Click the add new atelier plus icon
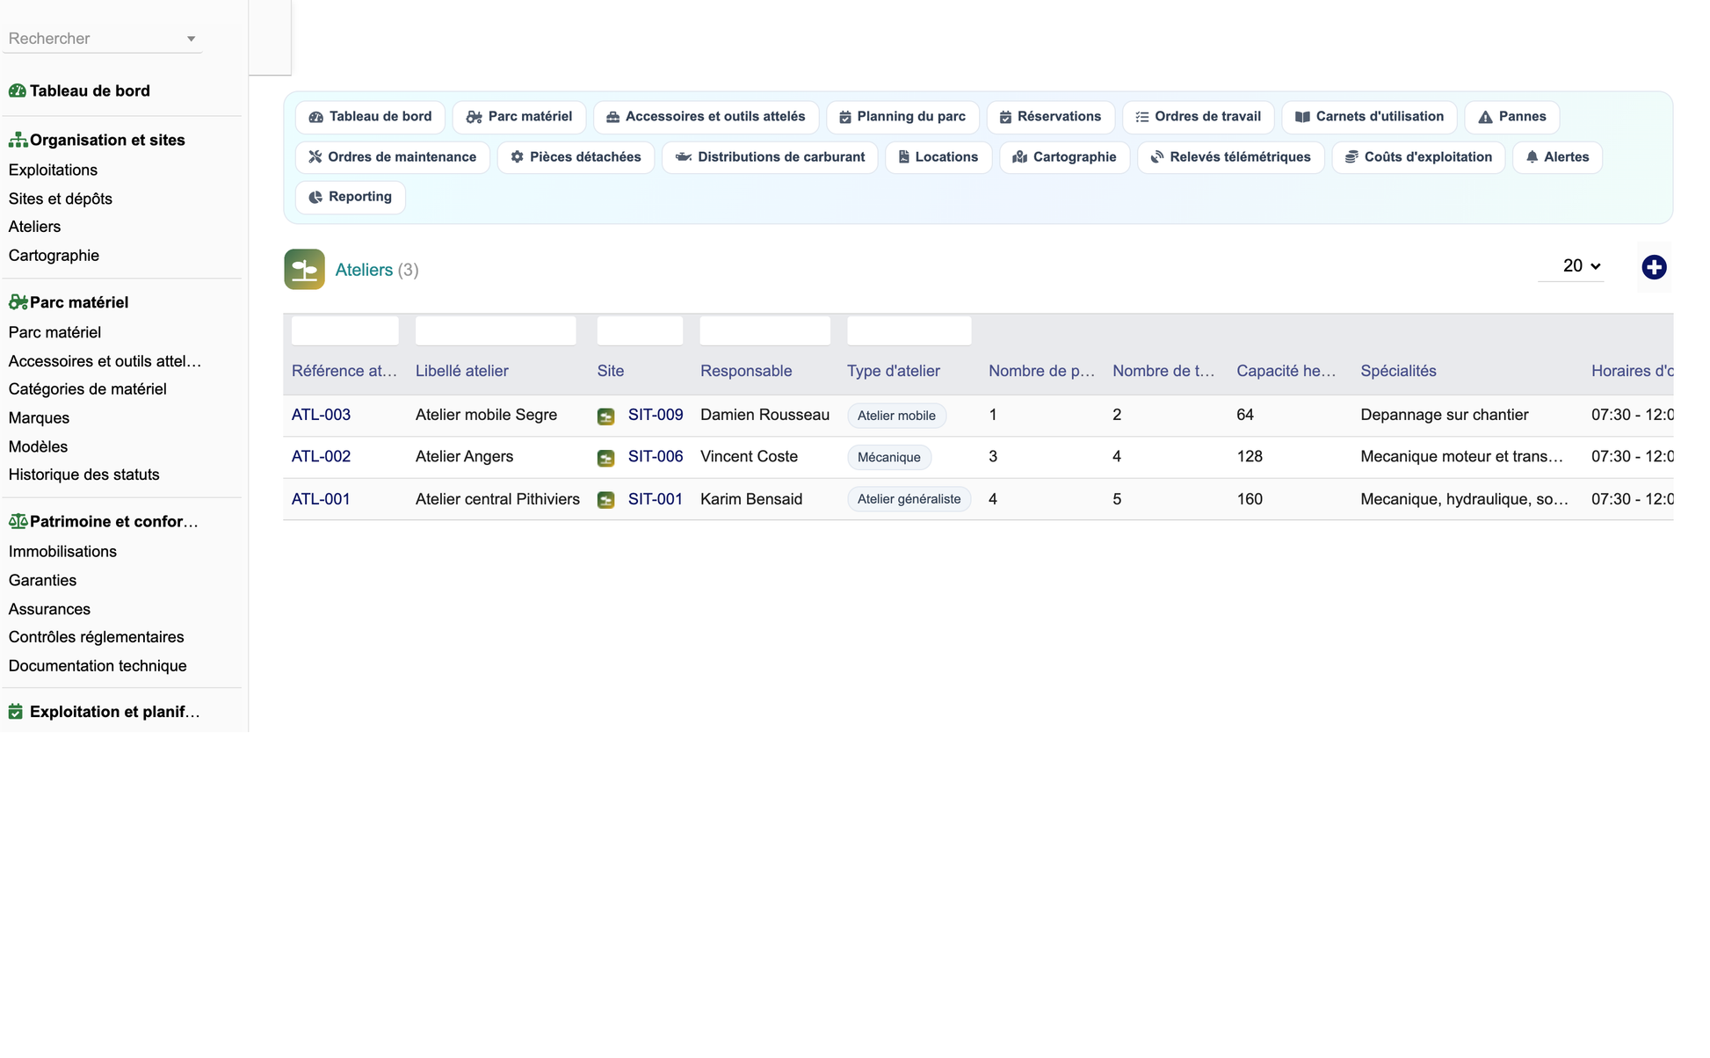Screen dimensions: 1710x1058 [x=1654, y=267]
